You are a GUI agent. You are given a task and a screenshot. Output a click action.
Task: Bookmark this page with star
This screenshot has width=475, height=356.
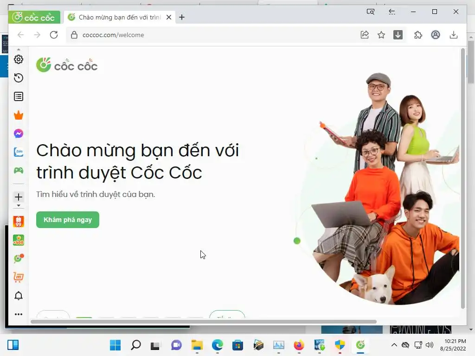[x=381, y=35]
